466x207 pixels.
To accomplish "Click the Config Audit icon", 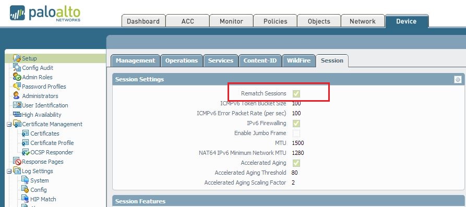I will (x=17, y=68).
